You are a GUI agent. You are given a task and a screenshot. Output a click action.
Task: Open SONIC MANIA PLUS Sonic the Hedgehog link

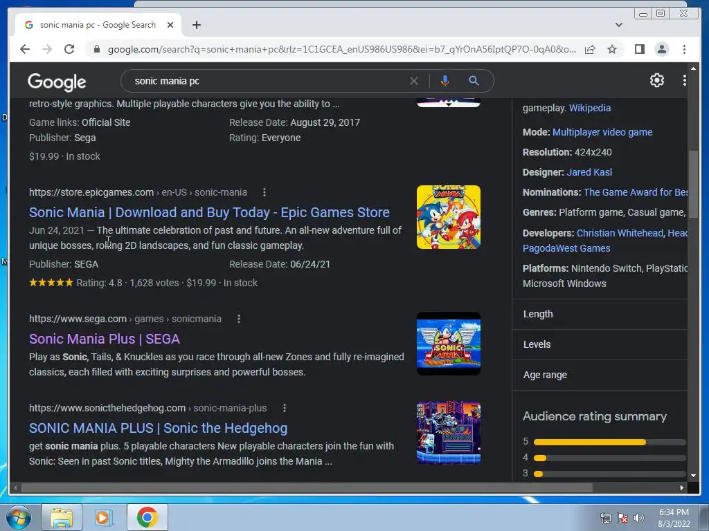tap(159, 428)
